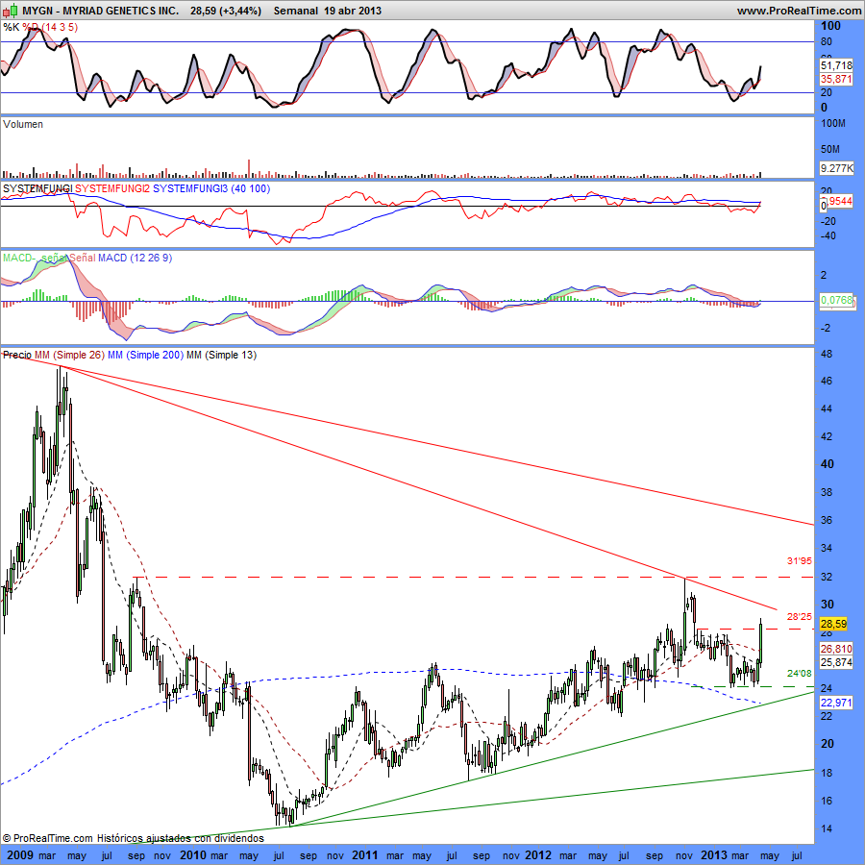Click the %K %D (14 3 5) indicator label
This screenshot has width=865, height=865.
(40, 27)
